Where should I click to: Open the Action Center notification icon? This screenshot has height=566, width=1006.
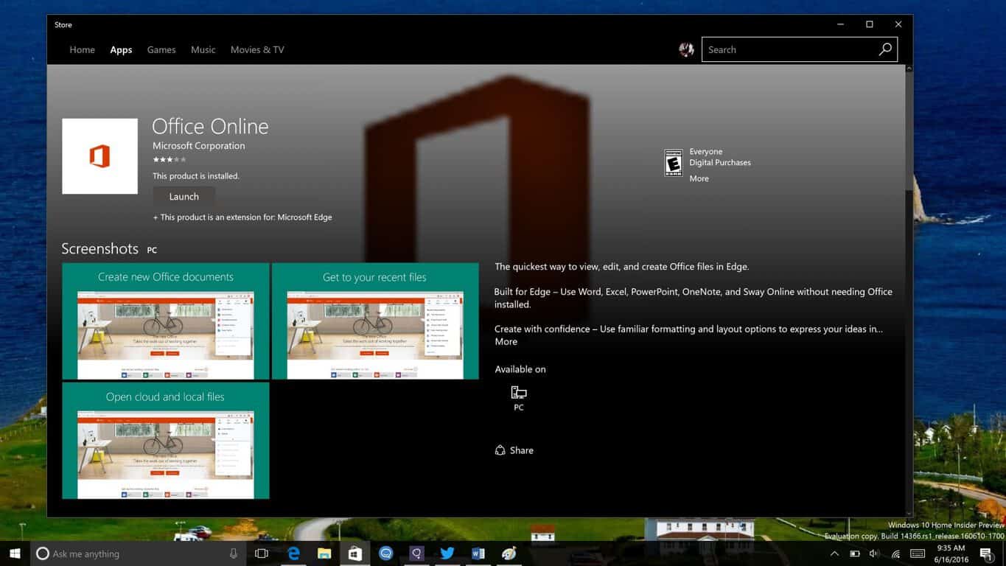click(988, 553)
